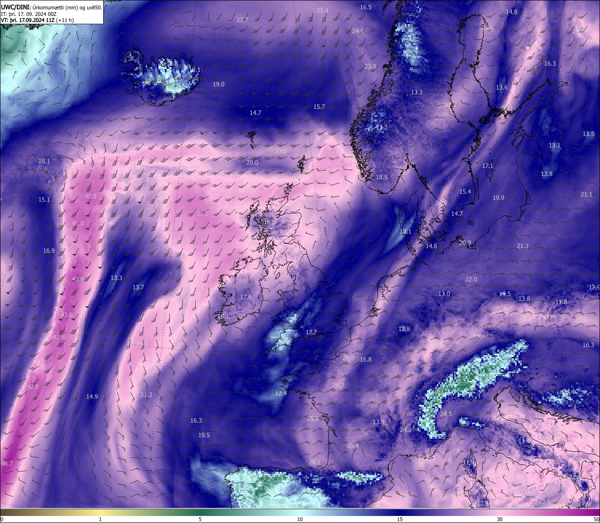Click the 13.6 value on the map
The height and width of the screenshot is (523, 600).
coord(502,87)
